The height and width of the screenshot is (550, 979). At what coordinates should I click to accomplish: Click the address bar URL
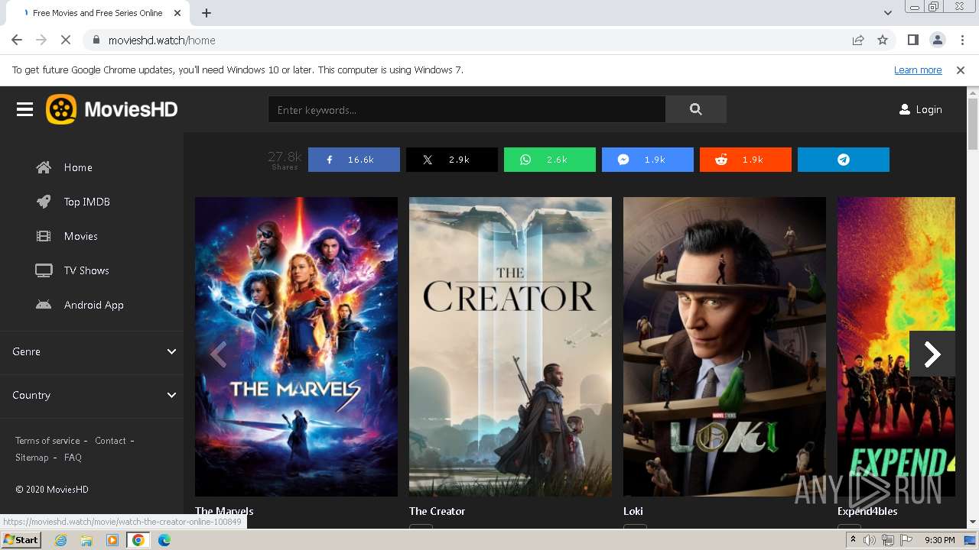(x=162, y=40)
